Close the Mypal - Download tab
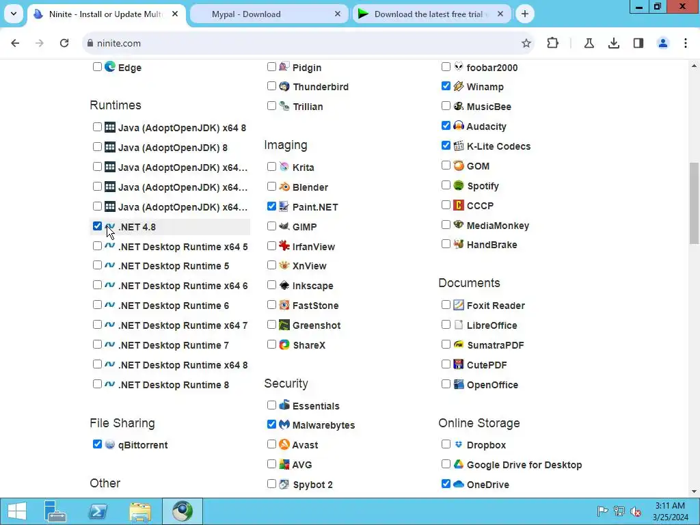The width and height of the screenshot is (700, 525). [x=338, y=14]
